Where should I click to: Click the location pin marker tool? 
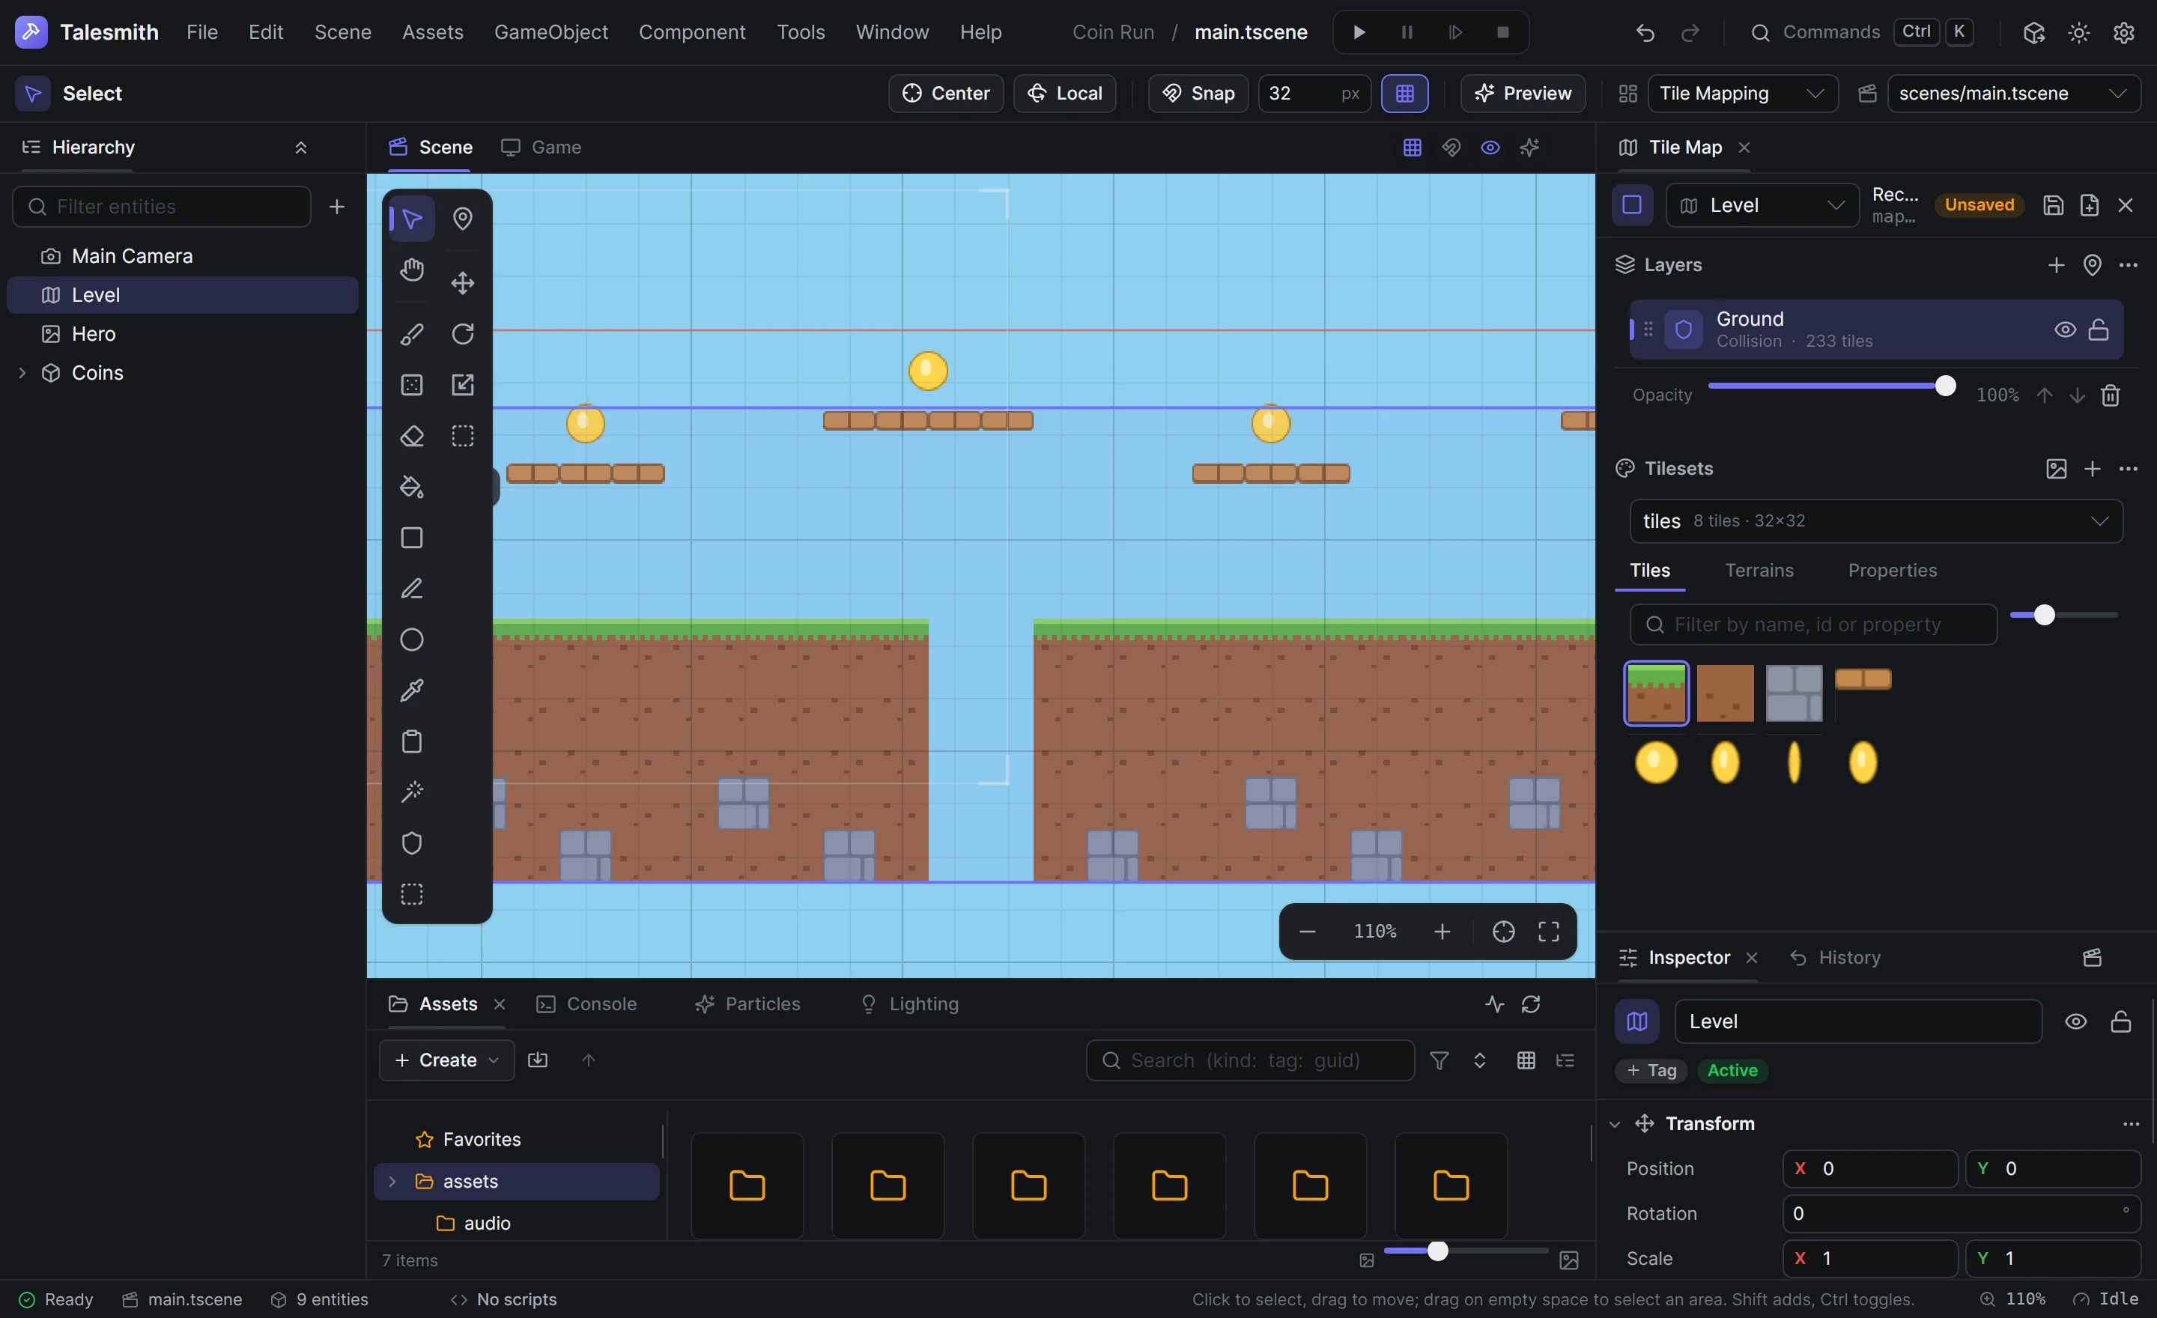point(462,218)
